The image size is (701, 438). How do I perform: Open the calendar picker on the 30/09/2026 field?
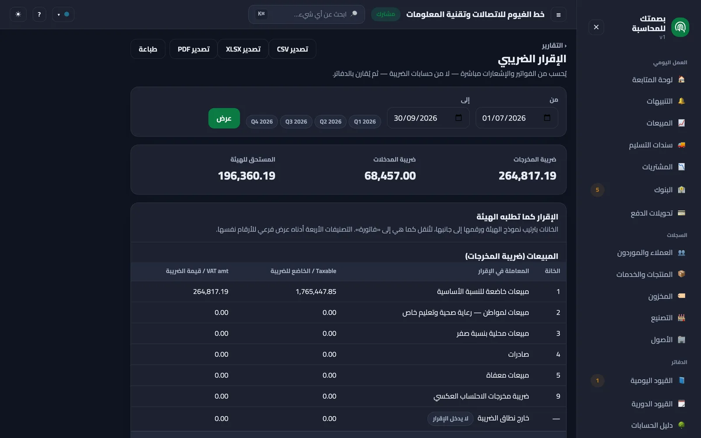[458, 118]
